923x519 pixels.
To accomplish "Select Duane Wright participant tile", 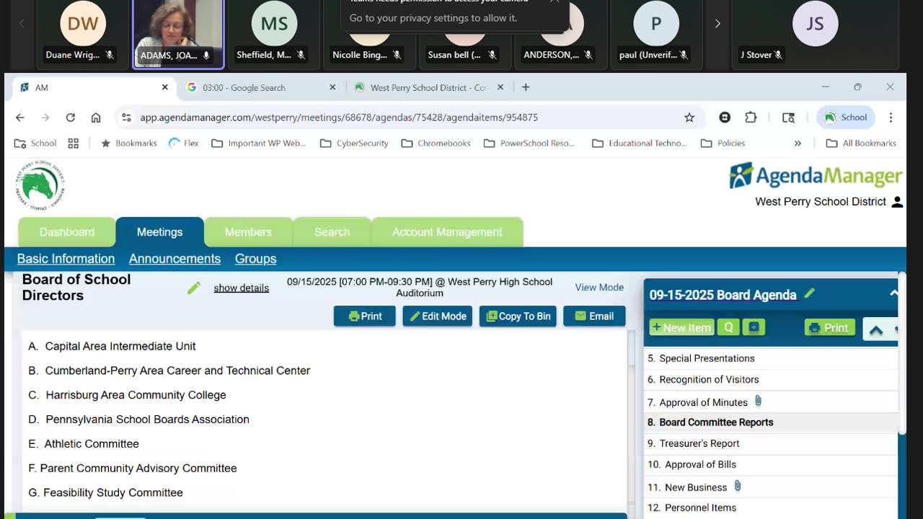I will [83, 35].
